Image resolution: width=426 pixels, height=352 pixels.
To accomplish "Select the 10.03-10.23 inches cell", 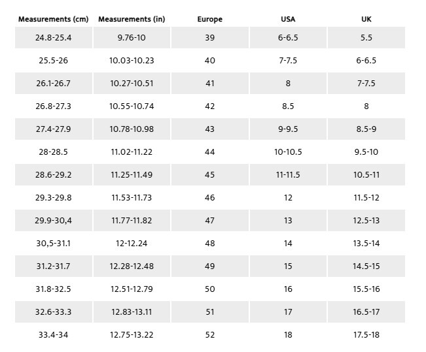I will (132, 61).
